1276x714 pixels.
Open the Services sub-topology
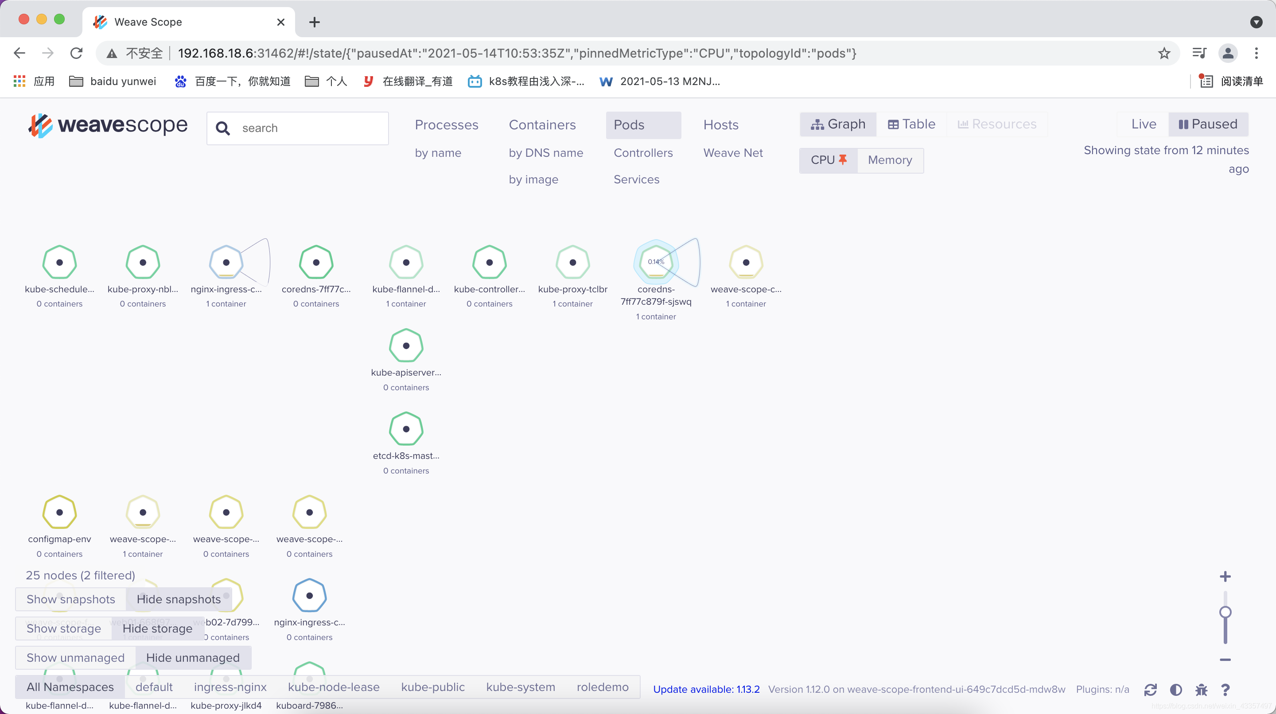tap(637, 179)
